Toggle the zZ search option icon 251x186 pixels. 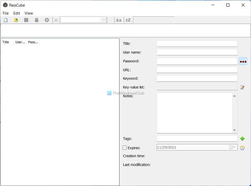[128, 20]
